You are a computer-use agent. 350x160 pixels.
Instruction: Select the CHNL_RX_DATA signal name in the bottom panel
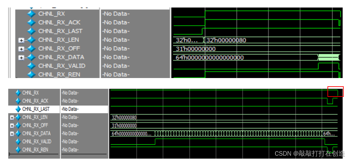(36, 134)
